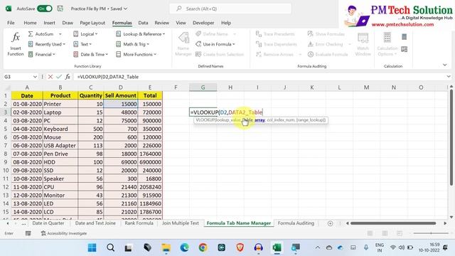The height and width of the screenshot is (256, 455).
Task: Open taskbar Search icon
Action: click(x=110, y=247)
